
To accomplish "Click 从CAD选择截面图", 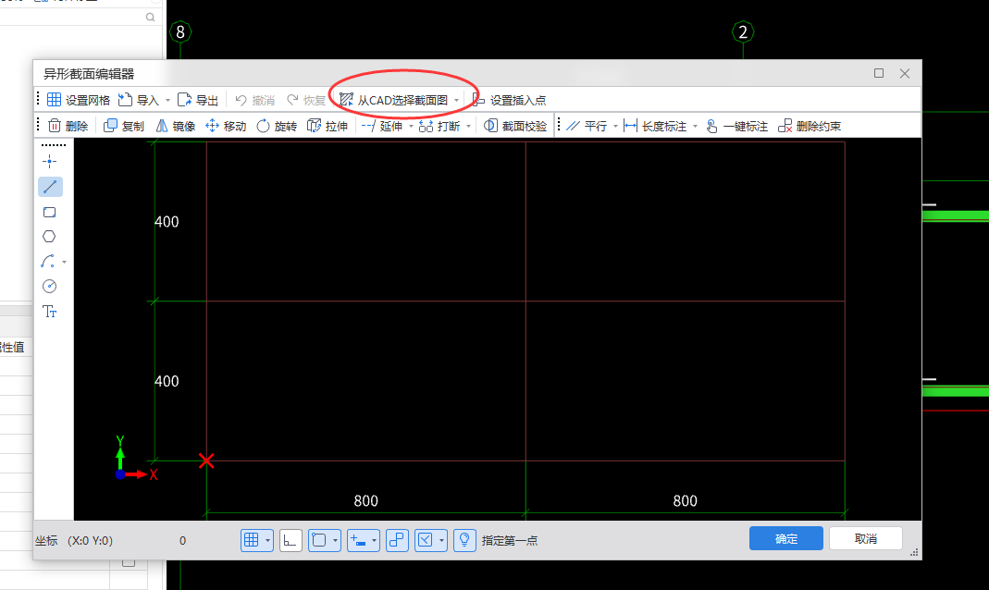I will tap(393, 100).
